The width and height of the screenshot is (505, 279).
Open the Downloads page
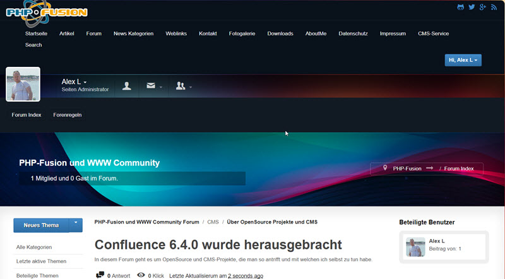coord(280,33)
